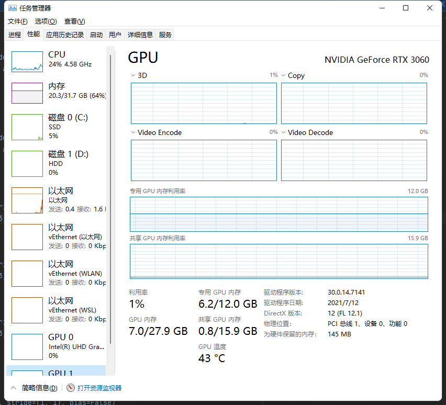The width and height of the screenshot is (446, 405).
Task: Click the 20.3/31.7 GB memory text
Action: click(77, 96)
